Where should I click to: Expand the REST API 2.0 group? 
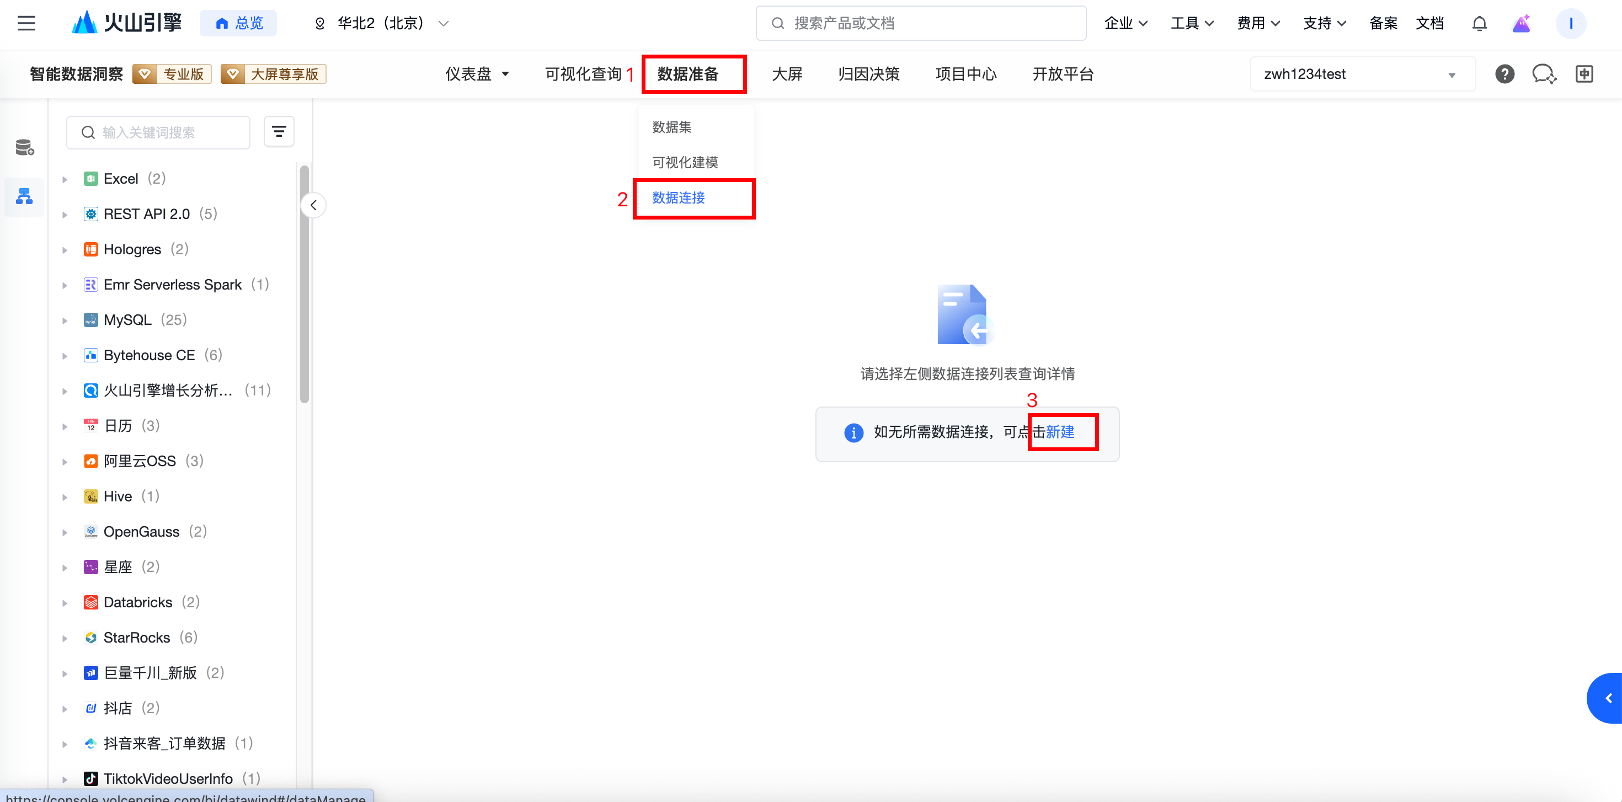click(x=65, y=215)
